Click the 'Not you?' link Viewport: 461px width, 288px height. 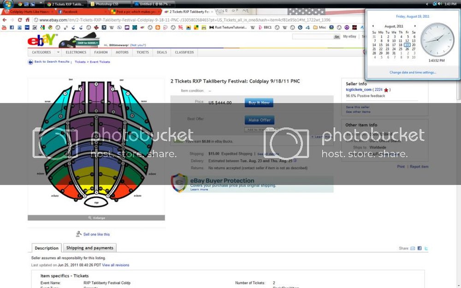tap(138, 45)
